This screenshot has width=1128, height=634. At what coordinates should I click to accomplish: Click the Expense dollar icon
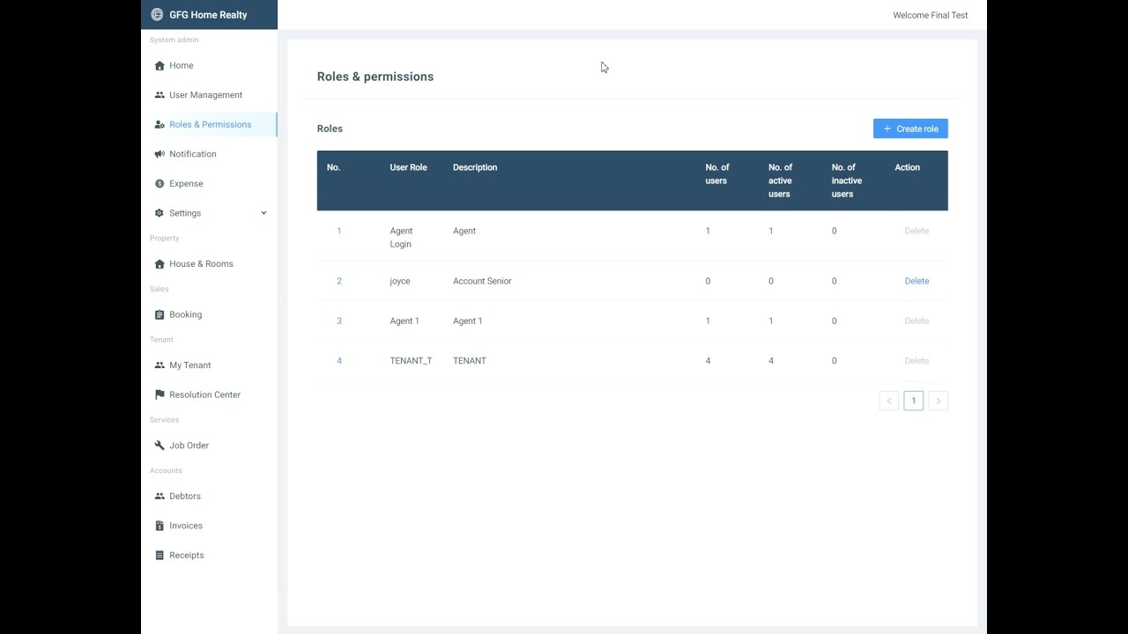160,184
